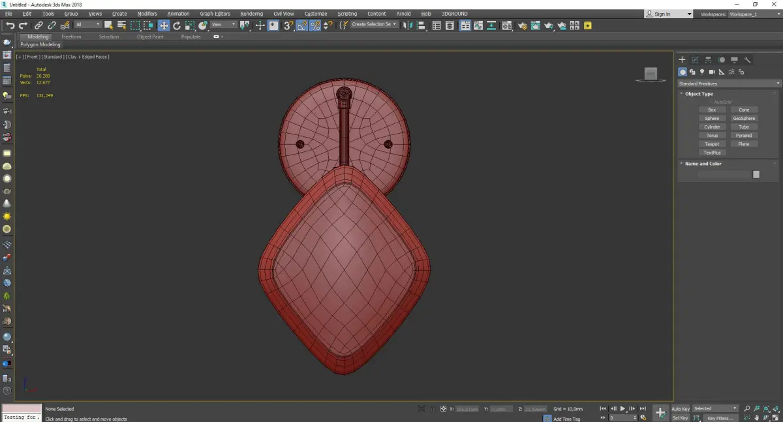Toggle Percent Snap in the toolbar
The height and width of the screenshot is (422, 783).
(x=315, y=25)
